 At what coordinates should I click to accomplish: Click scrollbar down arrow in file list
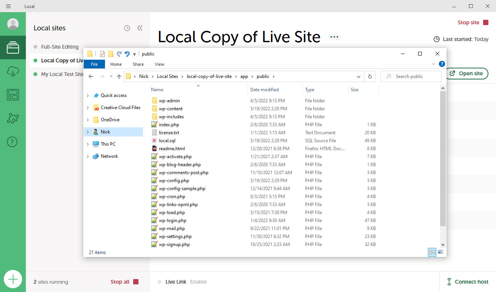[443, 244]
